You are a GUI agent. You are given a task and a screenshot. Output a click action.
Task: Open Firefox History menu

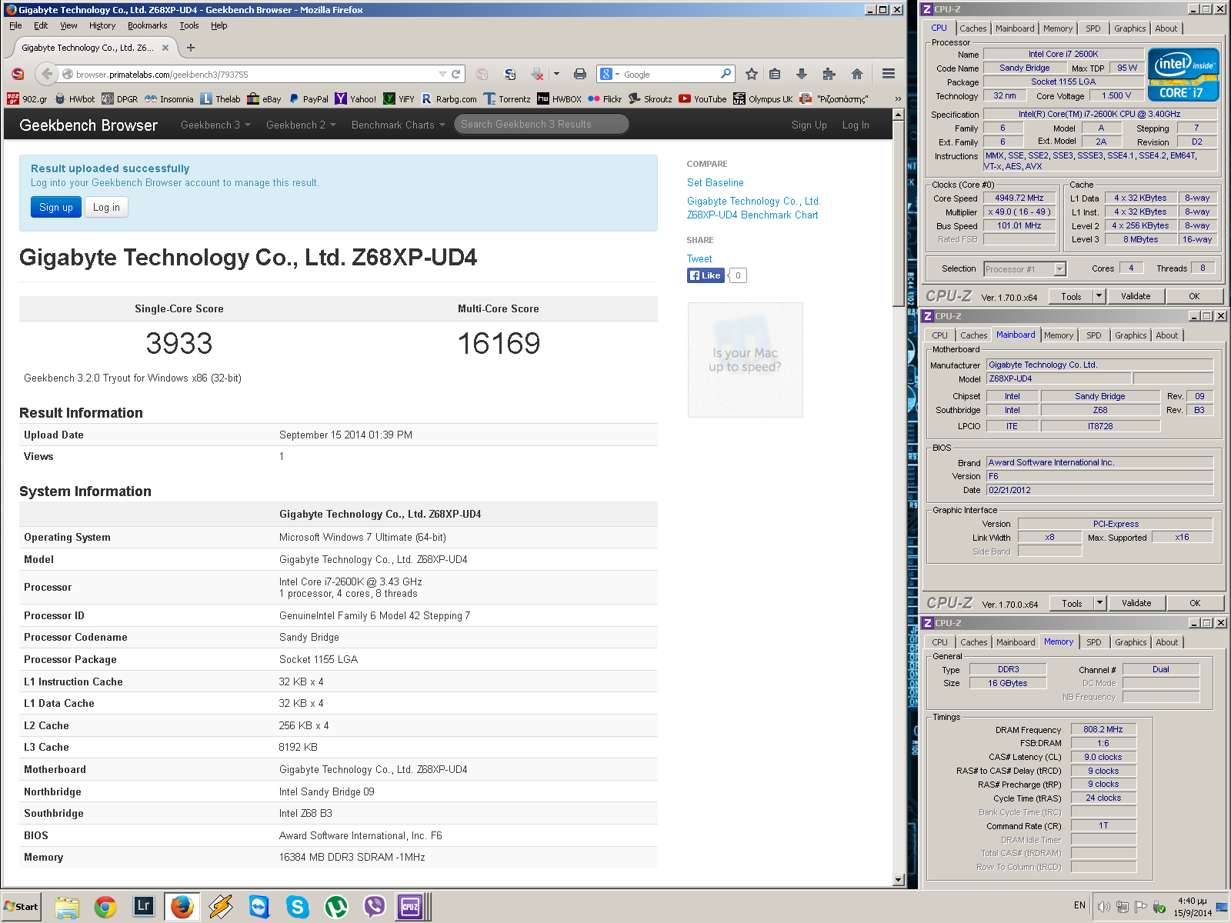pyautogui.click(x=102, y=25)
